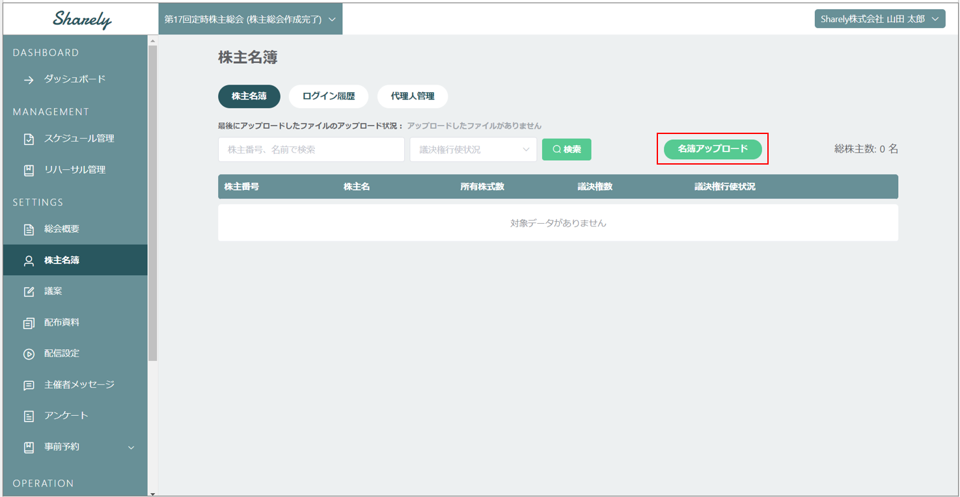The width and height of the screenshot is (960, 497).
Task: Click the rehearsal management book icon
Action: tap(29, 170)
